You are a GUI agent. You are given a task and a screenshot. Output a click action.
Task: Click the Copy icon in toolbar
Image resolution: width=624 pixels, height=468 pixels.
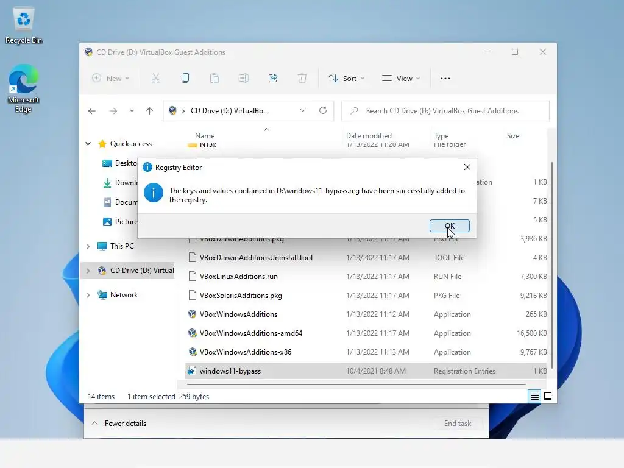coord(185,79)
